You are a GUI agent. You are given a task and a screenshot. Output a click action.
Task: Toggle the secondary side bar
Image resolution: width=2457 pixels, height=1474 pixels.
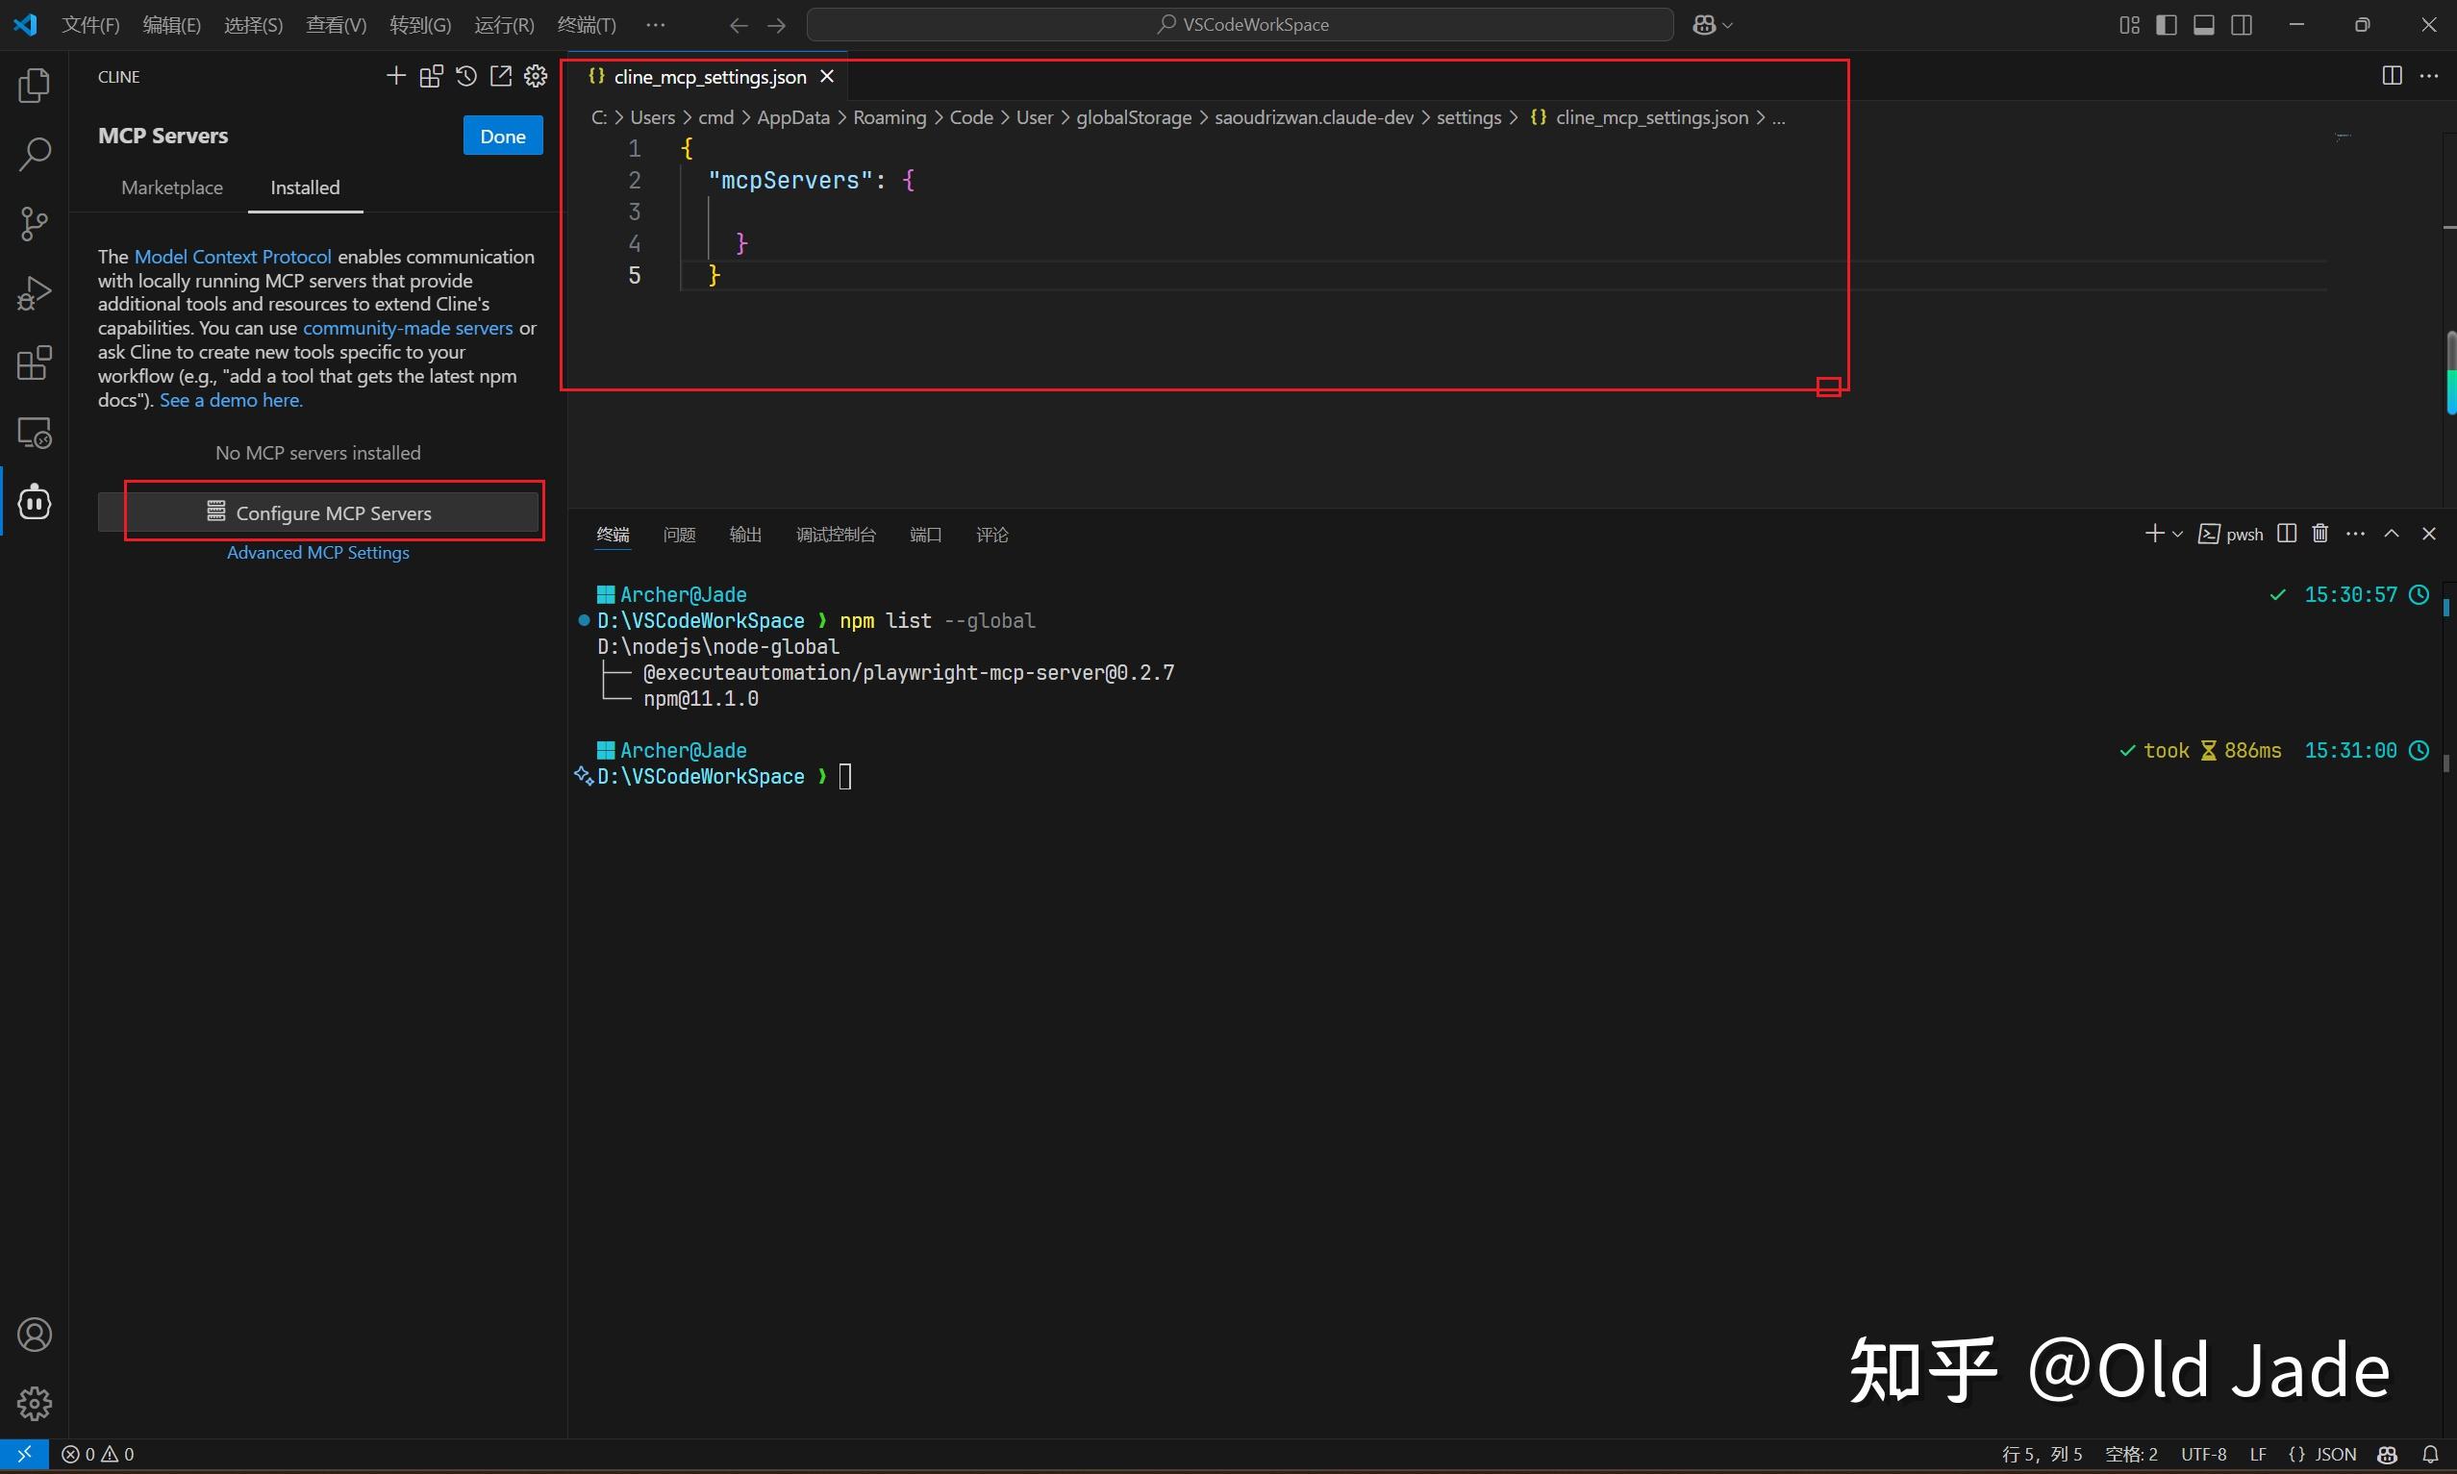(x=2242, y=25)
